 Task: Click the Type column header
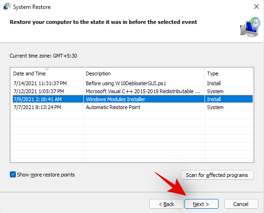click(x=229, y=73)
